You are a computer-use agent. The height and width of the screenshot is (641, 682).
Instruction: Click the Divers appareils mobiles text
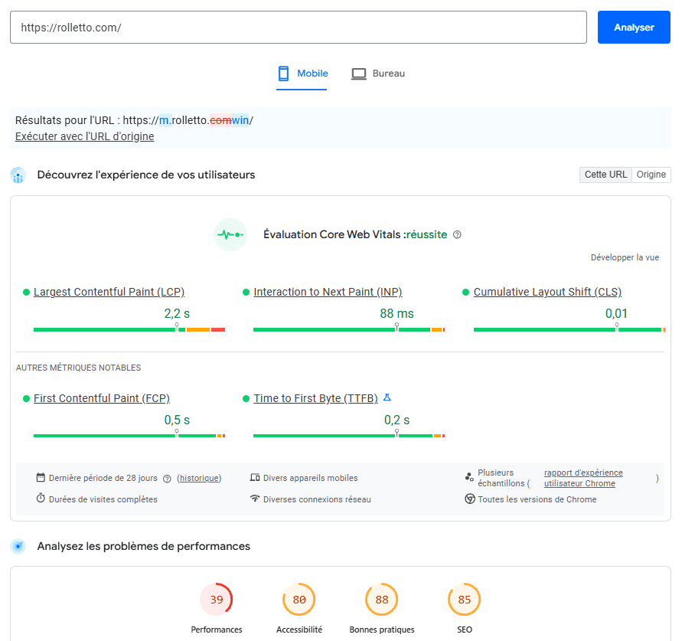pyautogui.click(x=311, y=478)
